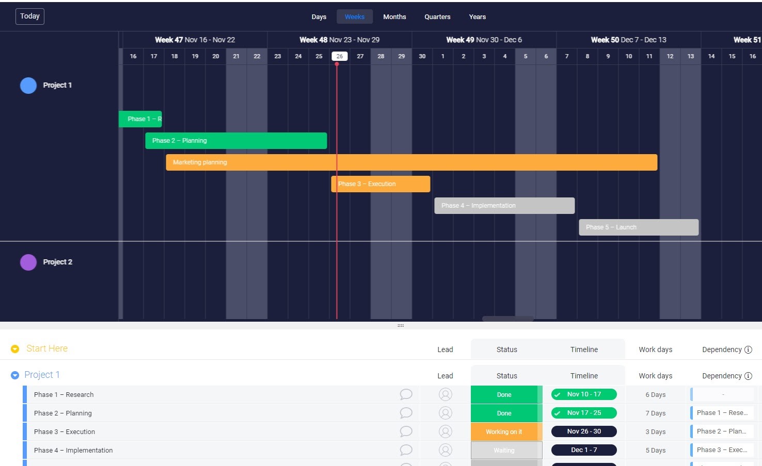This screenshot has height=466, width=762.
Task: Click the Project 2 purple circle avatar
Action: (x=28, y=262)
